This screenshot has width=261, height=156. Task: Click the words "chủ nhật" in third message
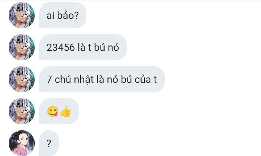coord(74,79)
